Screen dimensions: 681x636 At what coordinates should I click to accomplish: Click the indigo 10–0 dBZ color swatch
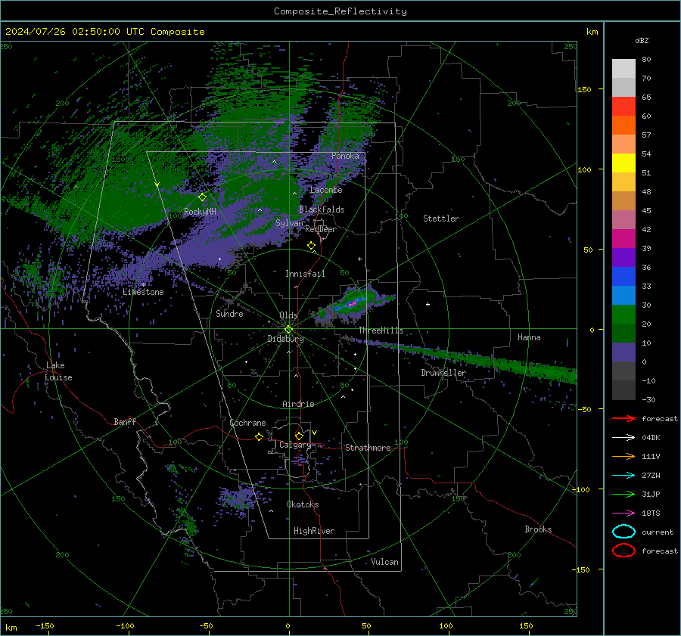click(x=623, y=352)
